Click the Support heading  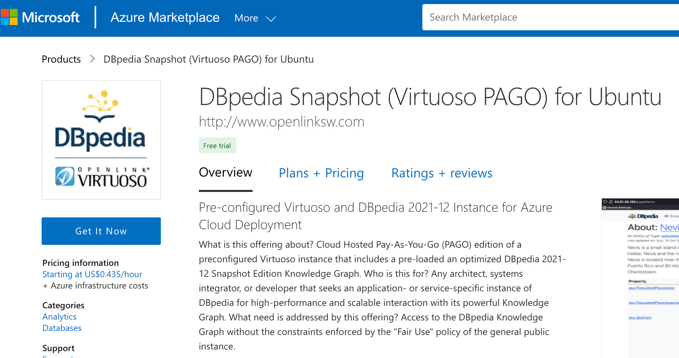coord(59,348)
